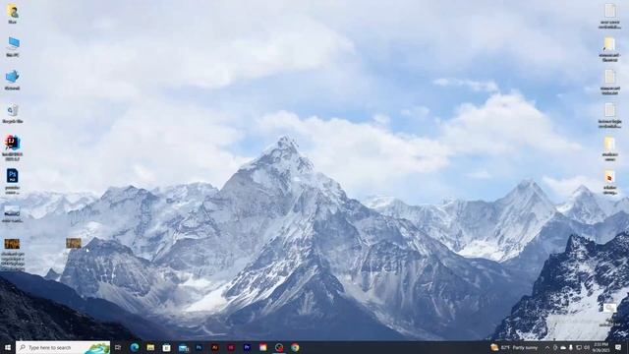The image size is (629, 354).
Task: Click the 'Type here to search' box
Action: (x=63, y=347)
